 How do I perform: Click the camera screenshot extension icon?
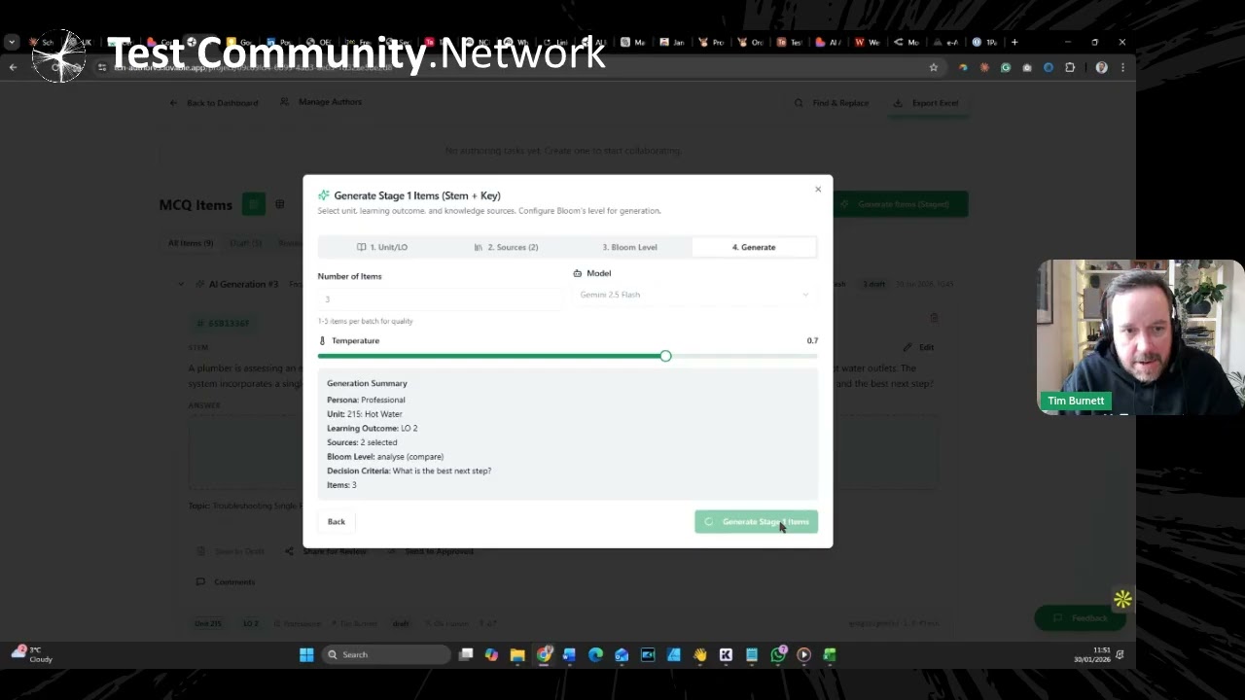(x=1027, y=68)
